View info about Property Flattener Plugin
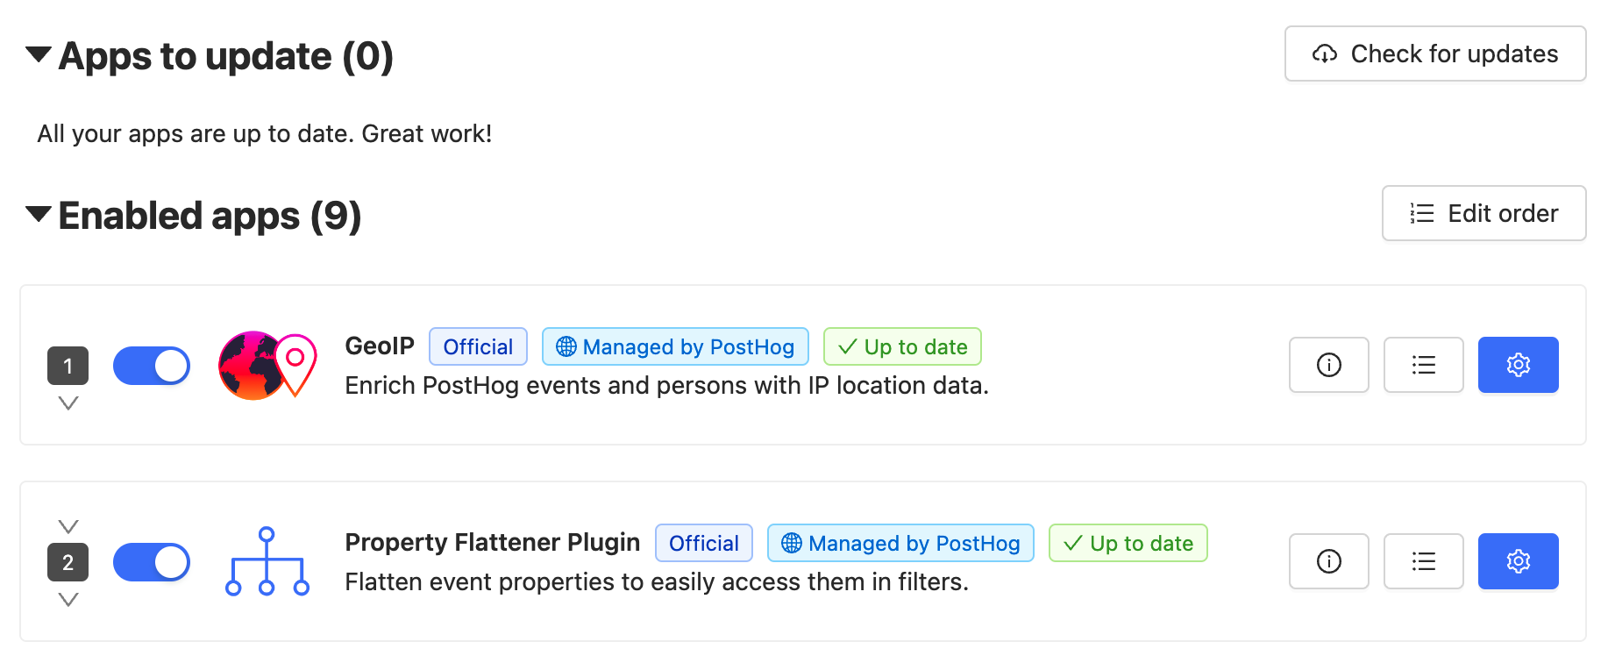Image resolution: width=1608 pixels, height=663 pixels. click(x=1328, y=561)
